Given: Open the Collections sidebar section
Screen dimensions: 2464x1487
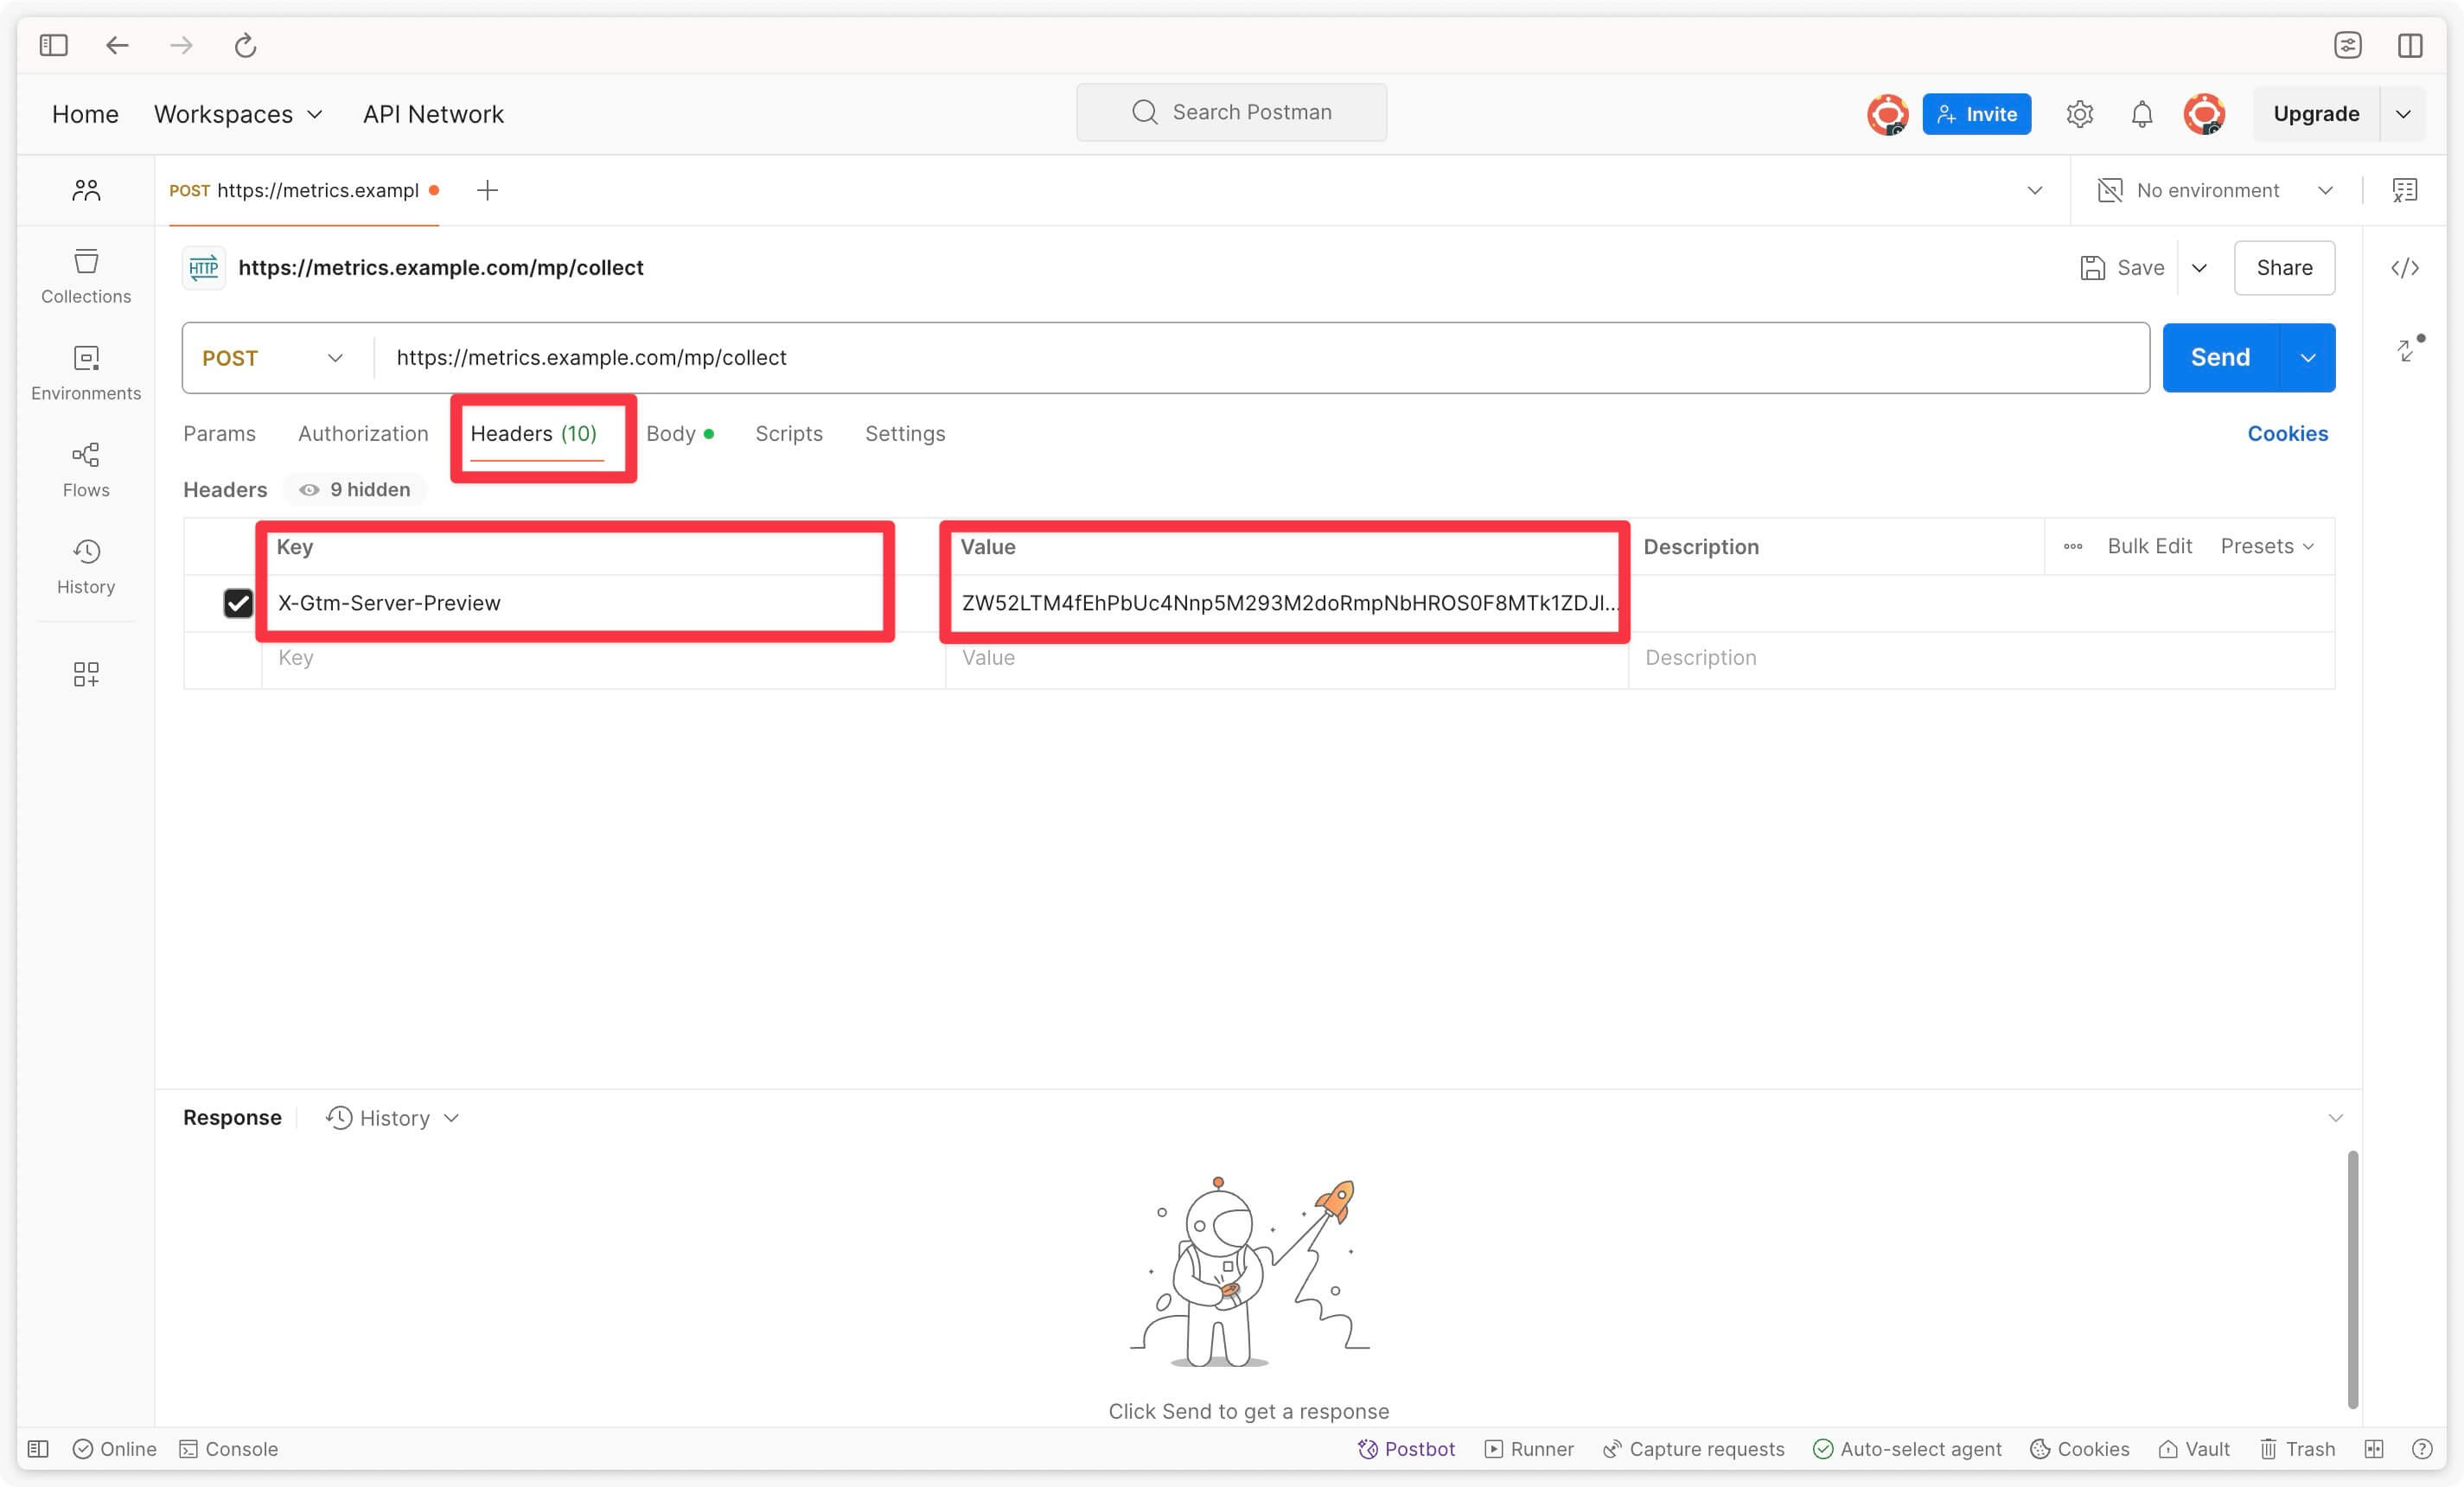Looking at the screenshot, I should point(86,276).
